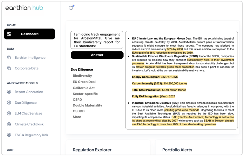Select Sector-specific topic
This screenshot has height=156, width=244.
85,94
